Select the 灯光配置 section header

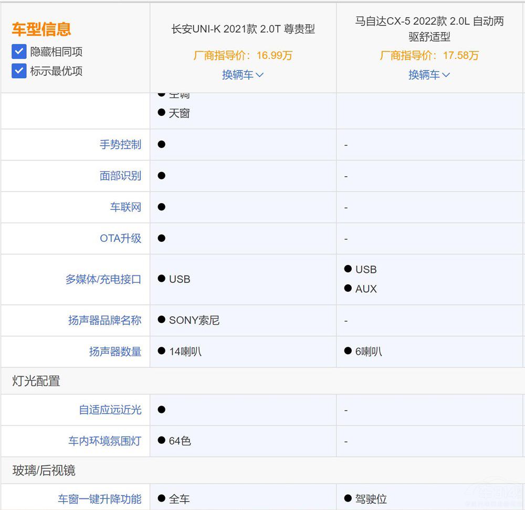click(36, 381)
